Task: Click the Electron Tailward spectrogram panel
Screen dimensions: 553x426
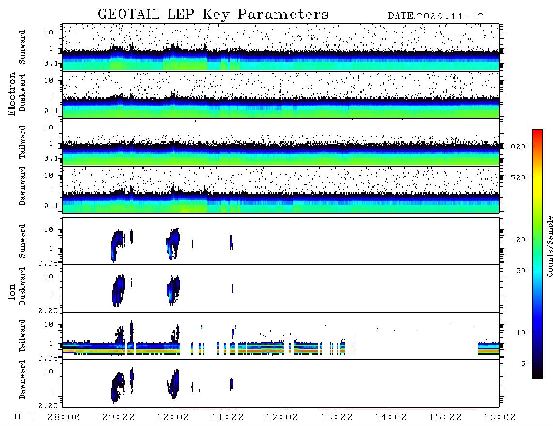Action: [281, 142]
